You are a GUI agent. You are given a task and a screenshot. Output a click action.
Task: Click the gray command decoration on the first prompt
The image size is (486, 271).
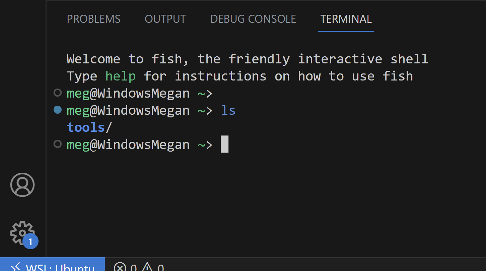pos(57,93)
